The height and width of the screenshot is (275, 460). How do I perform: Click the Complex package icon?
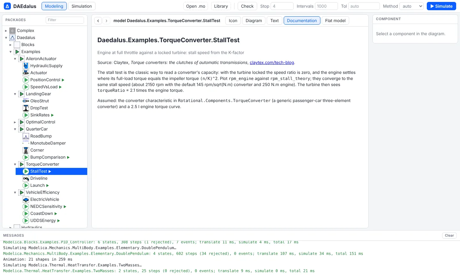[12, 31]
